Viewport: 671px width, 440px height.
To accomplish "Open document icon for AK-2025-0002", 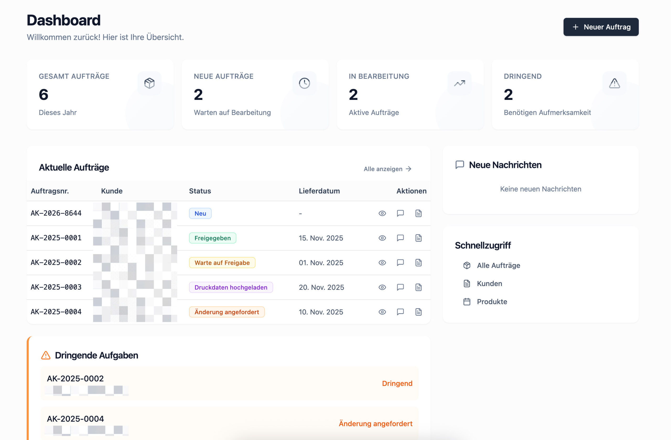I will [418, 263].
